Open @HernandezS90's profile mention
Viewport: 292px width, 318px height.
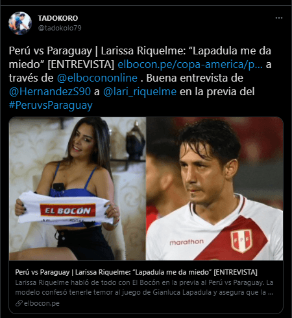coord(50,91)
